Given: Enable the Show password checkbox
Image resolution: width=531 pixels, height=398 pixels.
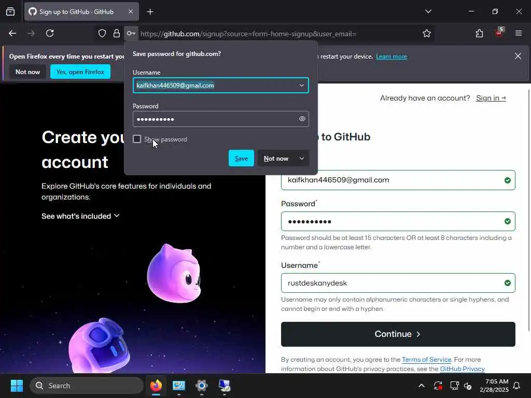Looking at the screenshot, I should pyautogui.click(x=137, y=139).
